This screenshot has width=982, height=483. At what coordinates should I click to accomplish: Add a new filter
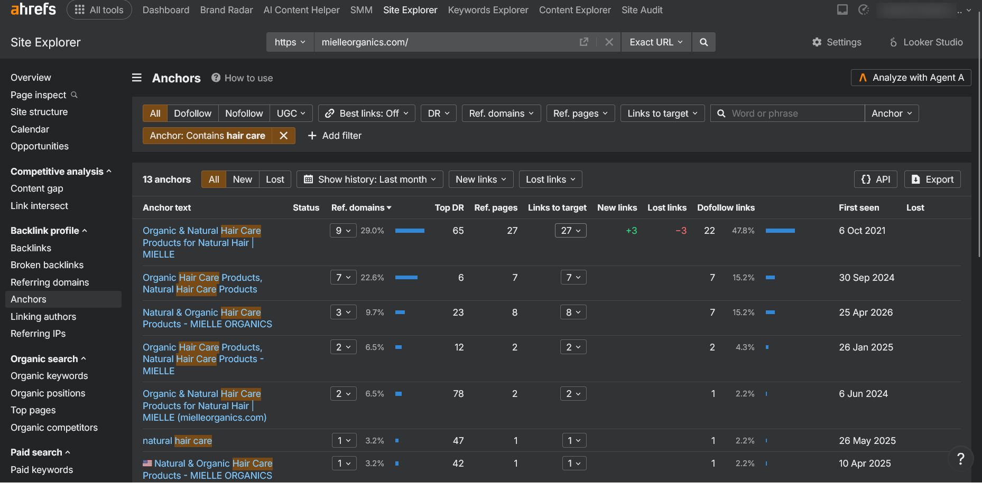pos(335,136)
